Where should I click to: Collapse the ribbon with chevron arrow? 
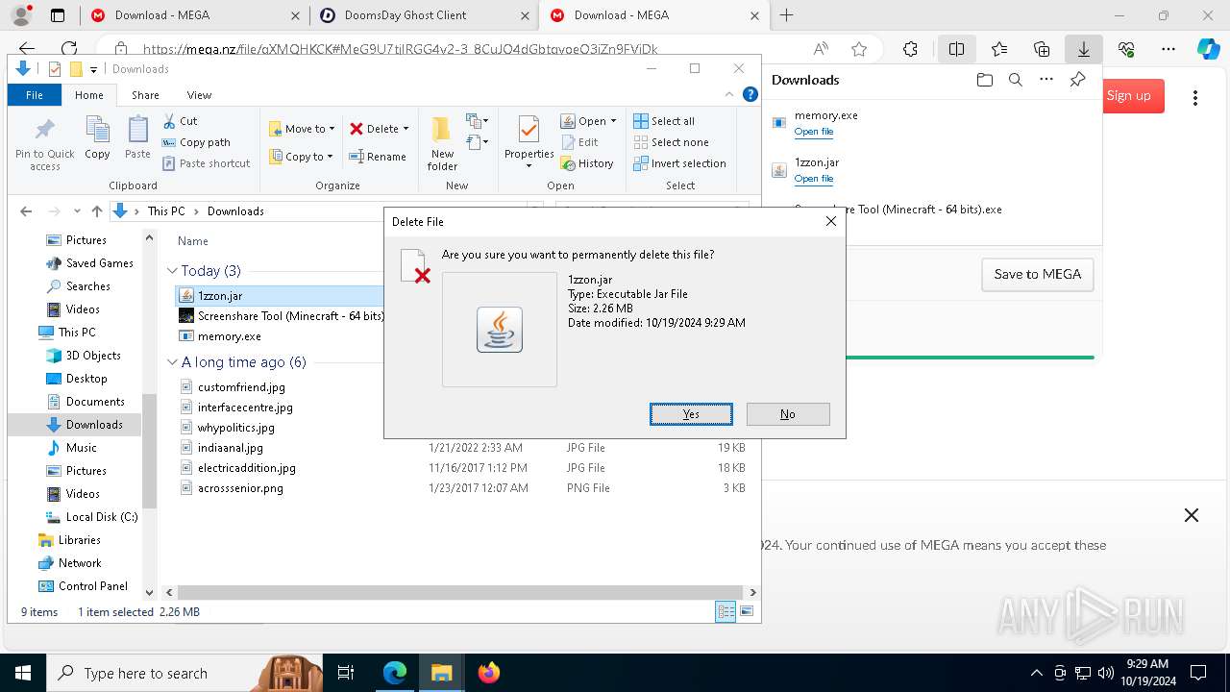click(x=729, y=94)
